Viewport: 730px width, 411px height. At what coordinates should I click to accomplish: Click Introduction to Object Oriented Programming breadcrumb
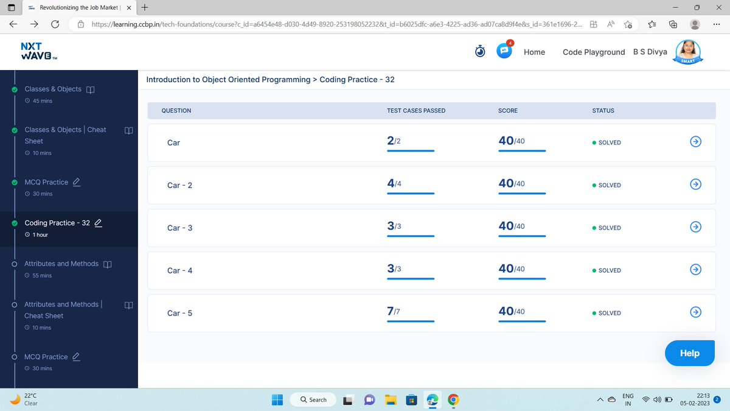click(228, 79)
